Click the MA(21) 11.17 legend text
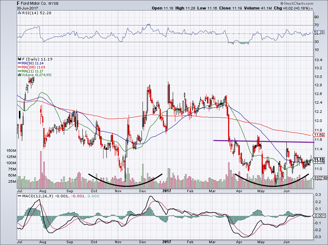The width and height of the screenshot is (328, 245). [x=32, y=71]
